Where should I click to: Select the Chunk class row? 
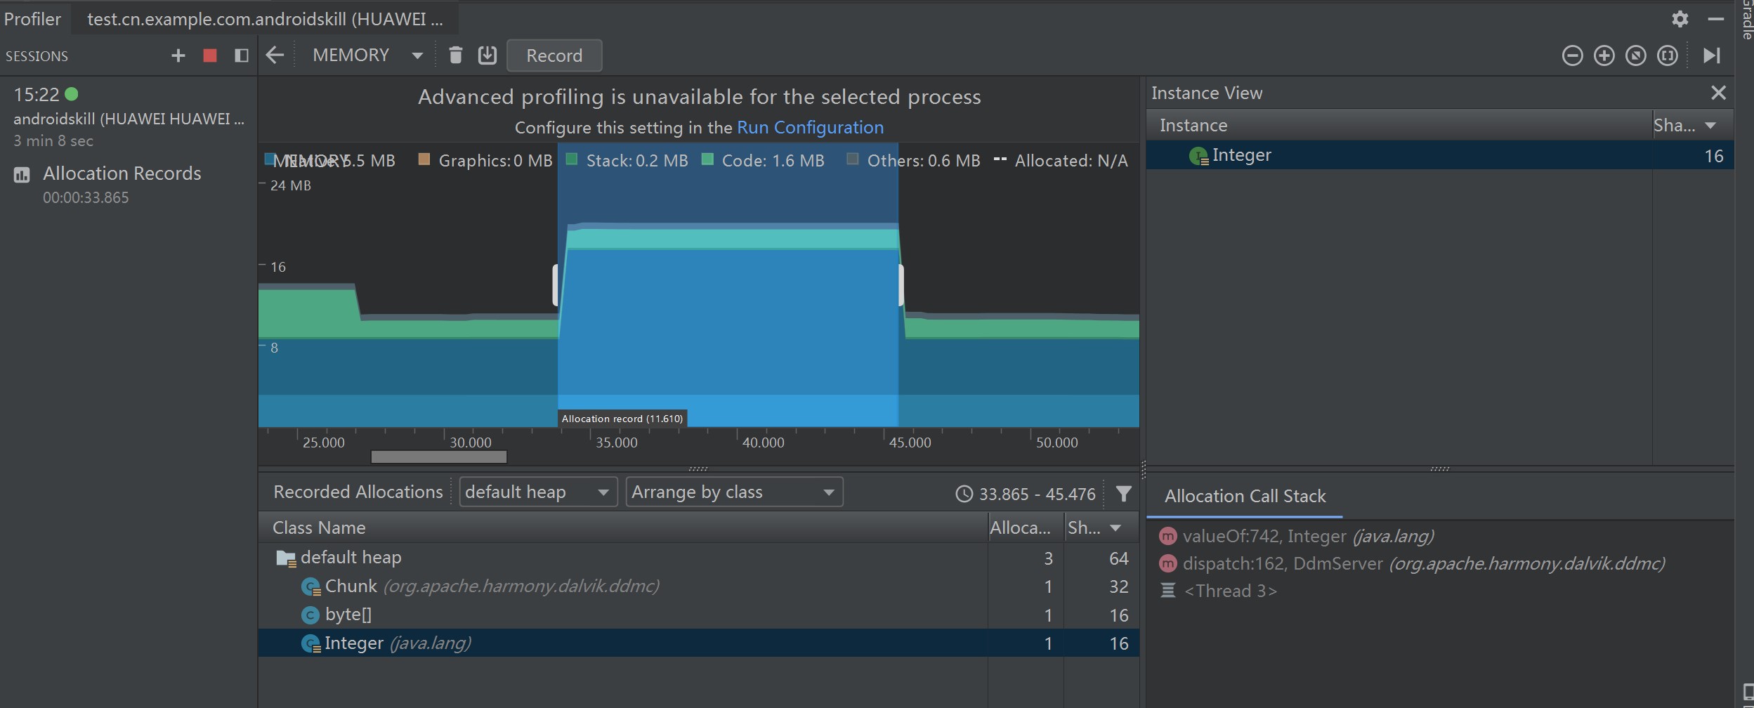coord(698,586)
